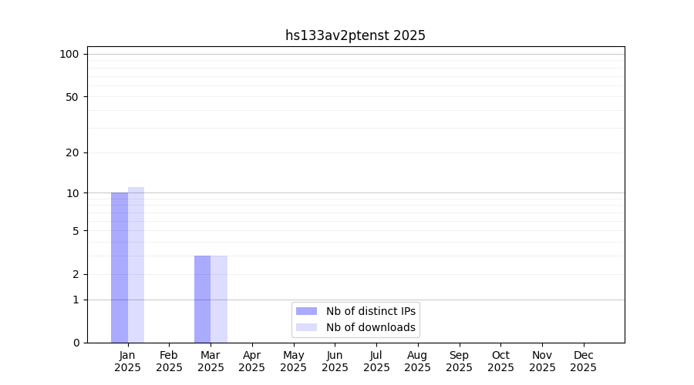Click the Apr 2025 x-axis label
The width and height of the screenshot is (694, 385).
(x=252, y=361)
